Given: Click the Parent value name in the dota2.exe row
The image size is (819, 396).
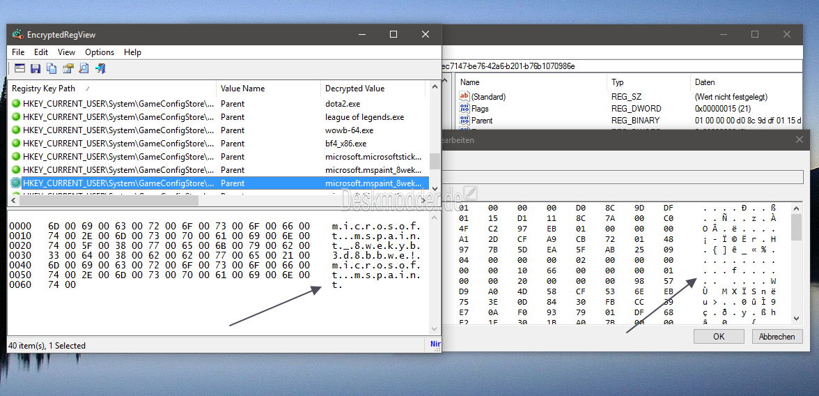Looking at the screenshot, I should point(233,104).
